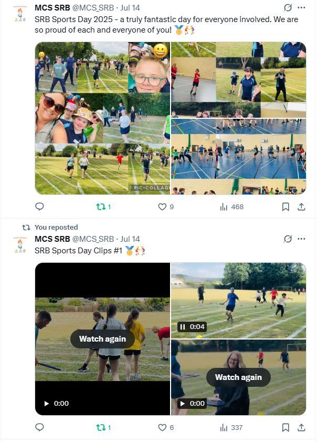
Task: Bookmark the Sports Day 2025 post
Action: (x=285, y=207)
